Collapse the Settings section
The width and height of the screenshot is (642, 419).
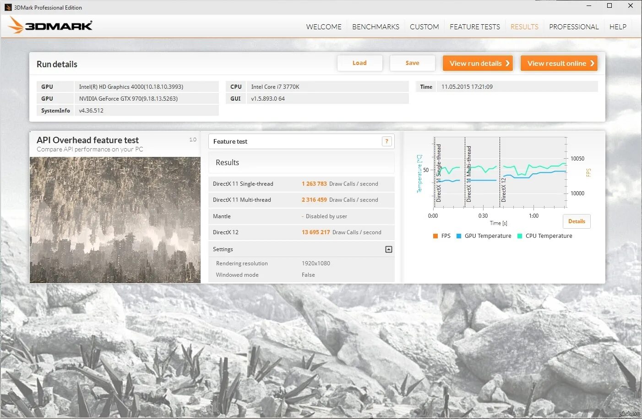[389, 249]
